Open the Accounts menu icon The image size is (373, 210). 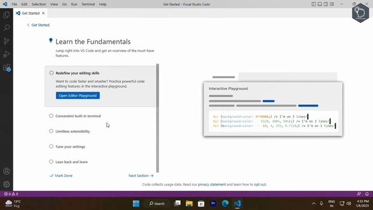tap(6, 171)
